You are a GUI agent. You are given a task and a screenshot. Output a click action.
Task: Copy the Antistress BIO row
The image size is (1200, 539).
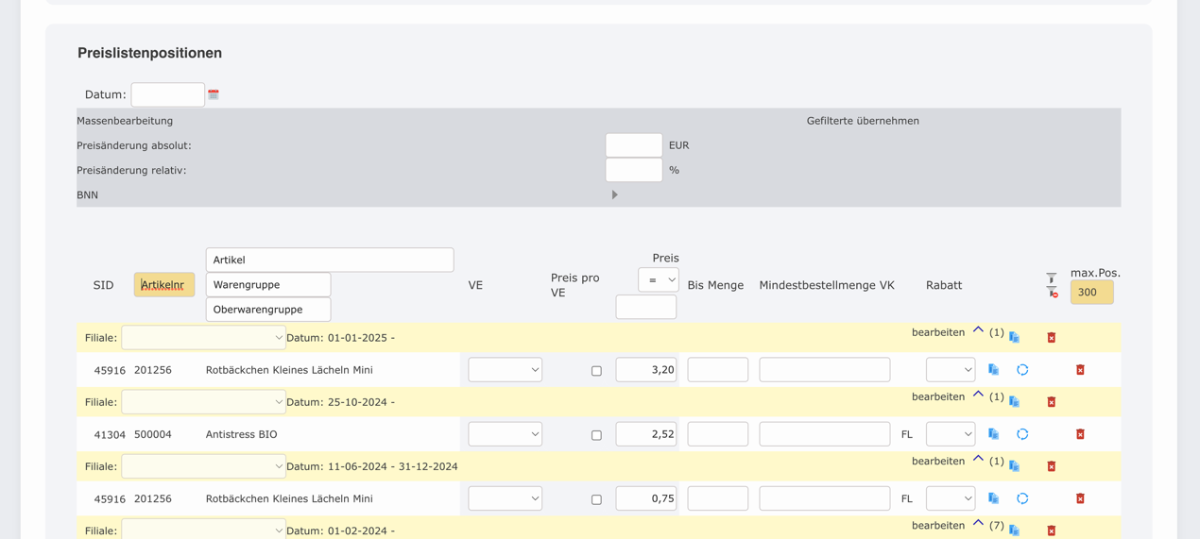[x=993, y=434]
